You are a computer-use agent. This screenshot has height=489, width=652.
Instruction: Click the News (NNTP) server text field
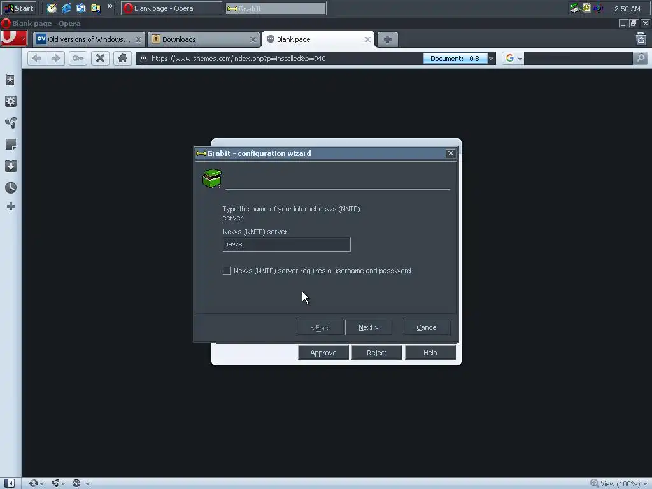click(287, 244)
